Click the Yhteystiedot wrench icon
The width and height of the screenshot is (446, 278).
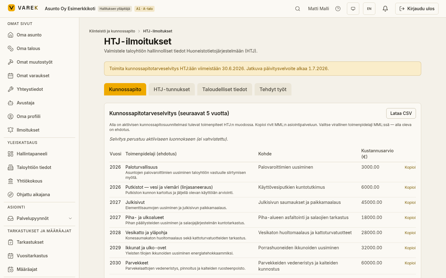[x=11, y=89]
